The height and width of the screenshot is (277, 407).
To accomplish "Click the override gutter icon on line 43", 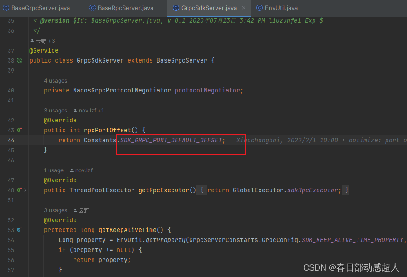I will pyautogui.click(x=20, y=130).
